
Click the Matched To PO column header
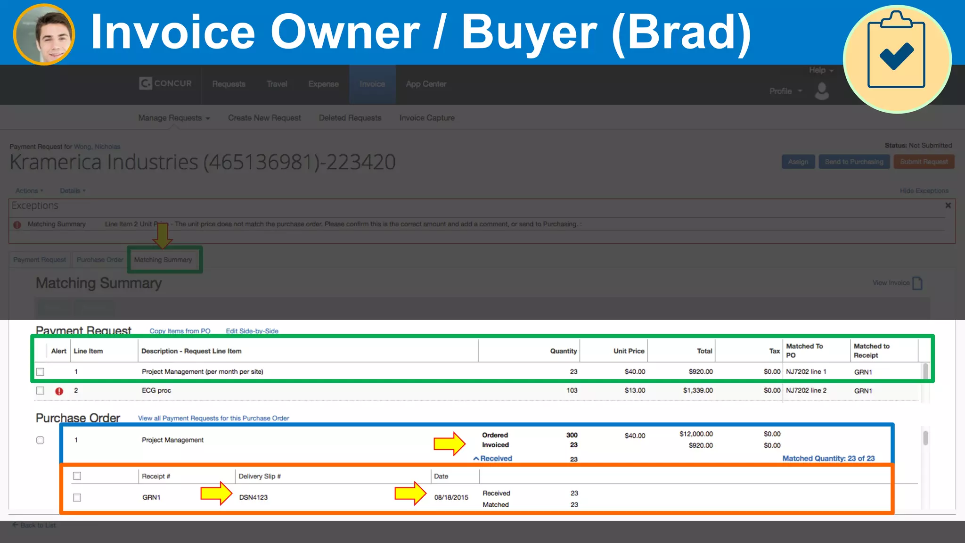click(804, 351)
